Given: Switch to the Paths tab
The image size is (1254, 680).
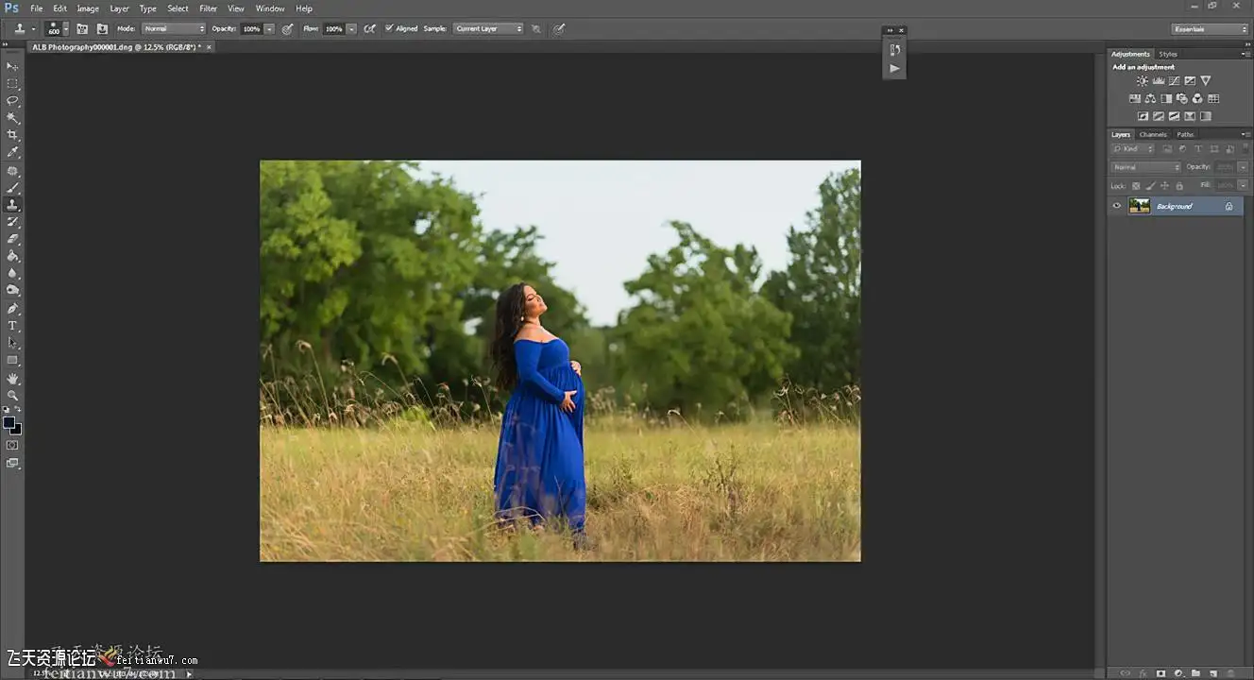Looking at the screenshot, I should click(1185, 134).
